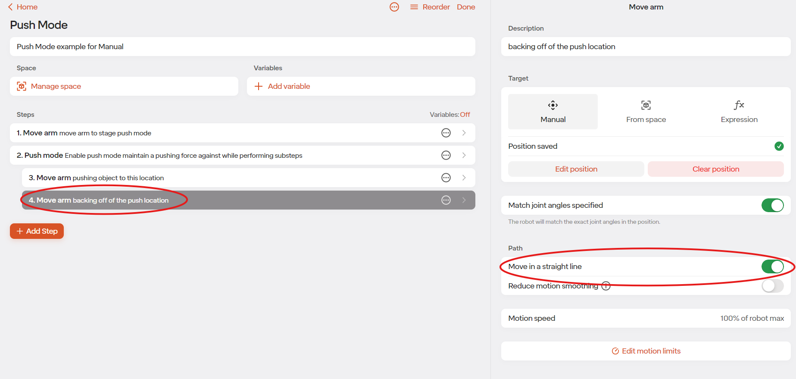Expand step 4 Move arm chevron
The image size is (796, 379).
[x=464, y=200]
